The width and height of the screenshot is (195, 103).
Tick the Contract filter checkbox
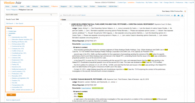pos(11,55)
